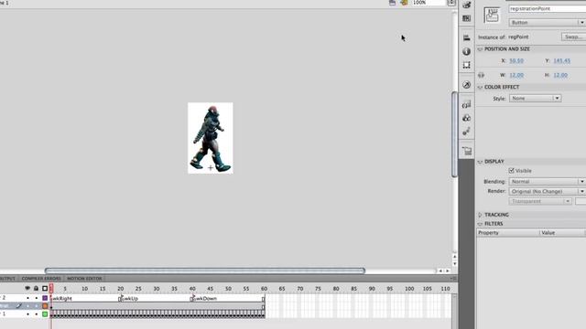Open the Motion Presets icon in dock

click(x=466, y=132)
